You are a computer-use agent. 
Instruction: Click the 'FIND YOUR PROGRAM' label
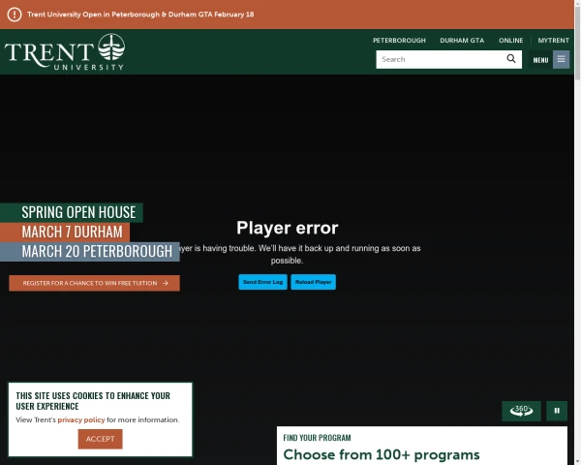point(317,438)
